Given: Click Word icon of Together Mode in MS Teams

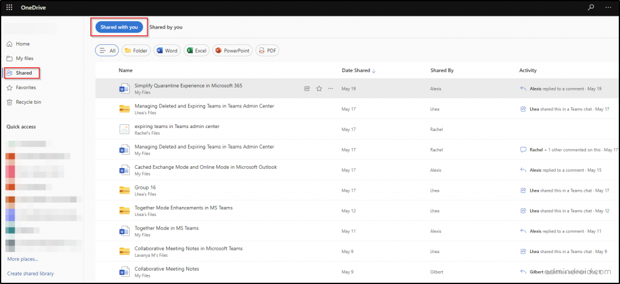Looking at the screenshot, I should [x=124, y=231].
